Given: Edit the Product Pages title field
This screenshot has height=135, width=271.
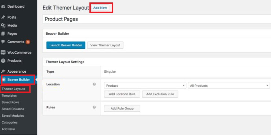Looking at the screenshot, I should (x=157, y=19).
